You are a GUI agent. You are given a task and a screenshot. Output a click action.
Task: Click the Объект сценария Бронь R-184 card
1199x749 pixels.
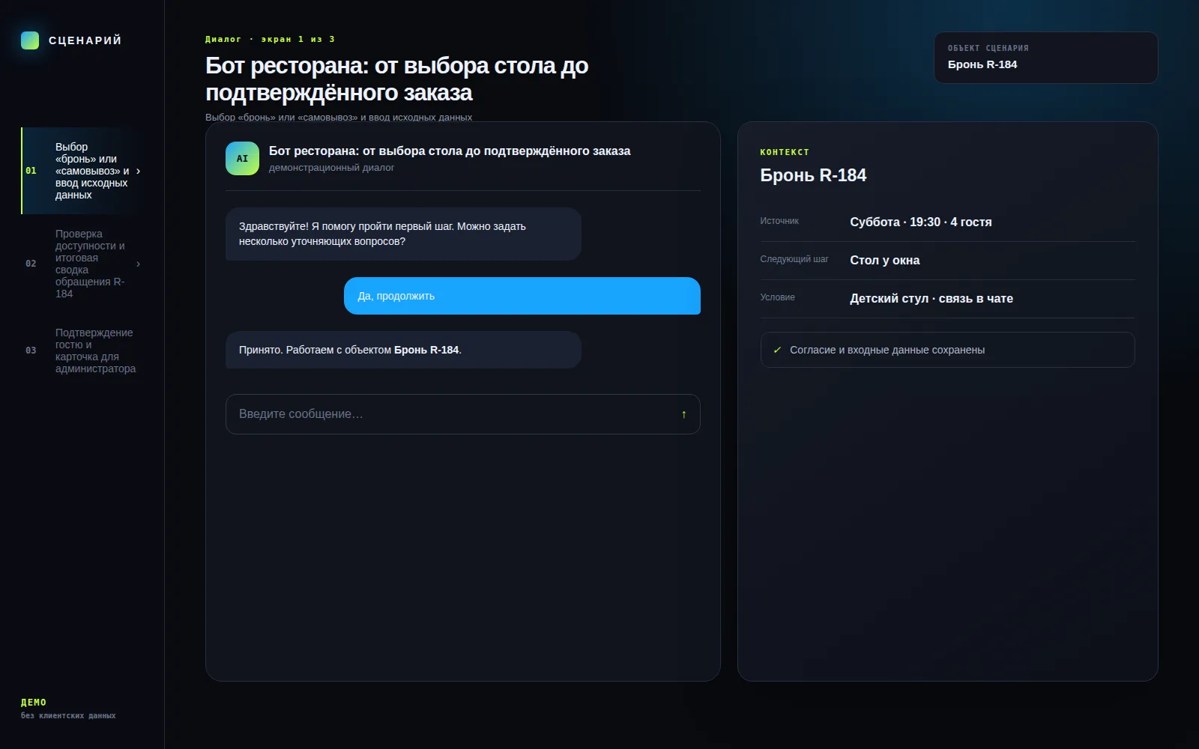1046,58
